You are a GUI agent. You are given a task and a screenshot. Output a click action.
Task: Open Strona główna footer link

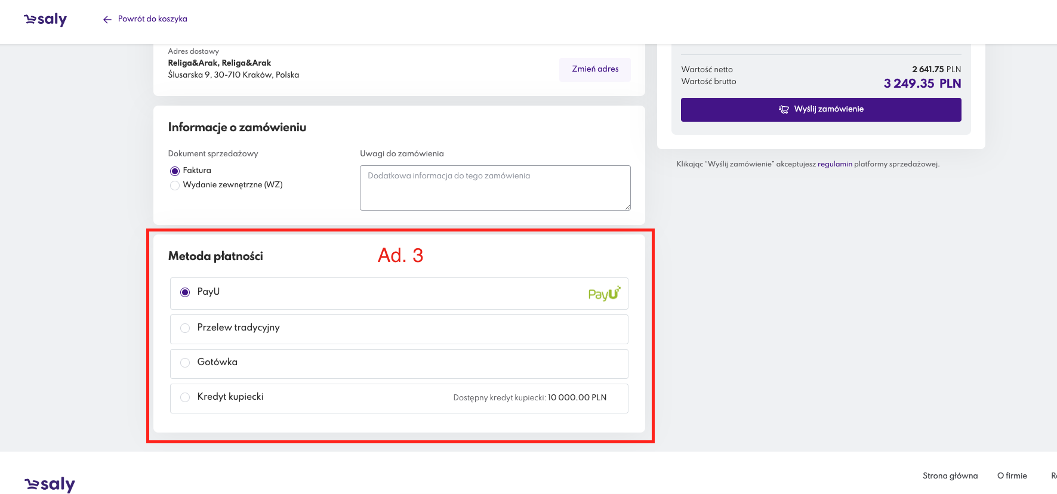950,476
